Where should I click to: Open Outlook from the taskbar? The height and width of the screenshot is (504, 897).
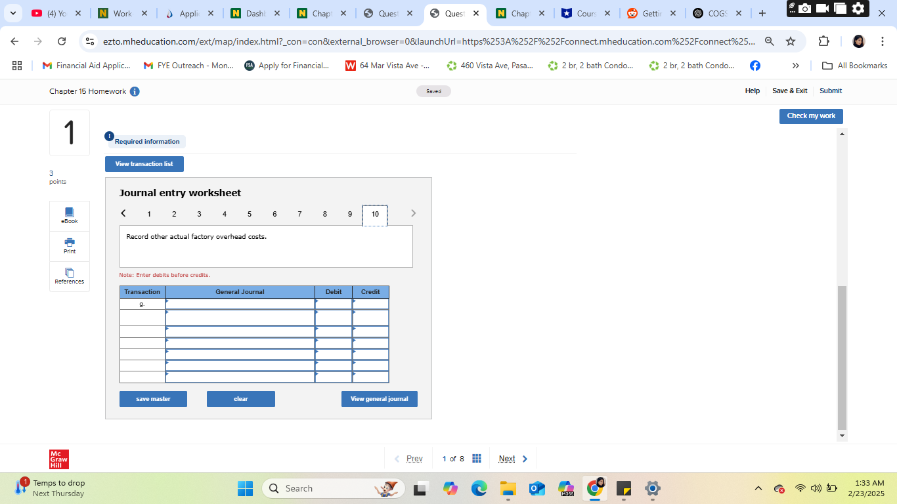(x=537, y=488)
